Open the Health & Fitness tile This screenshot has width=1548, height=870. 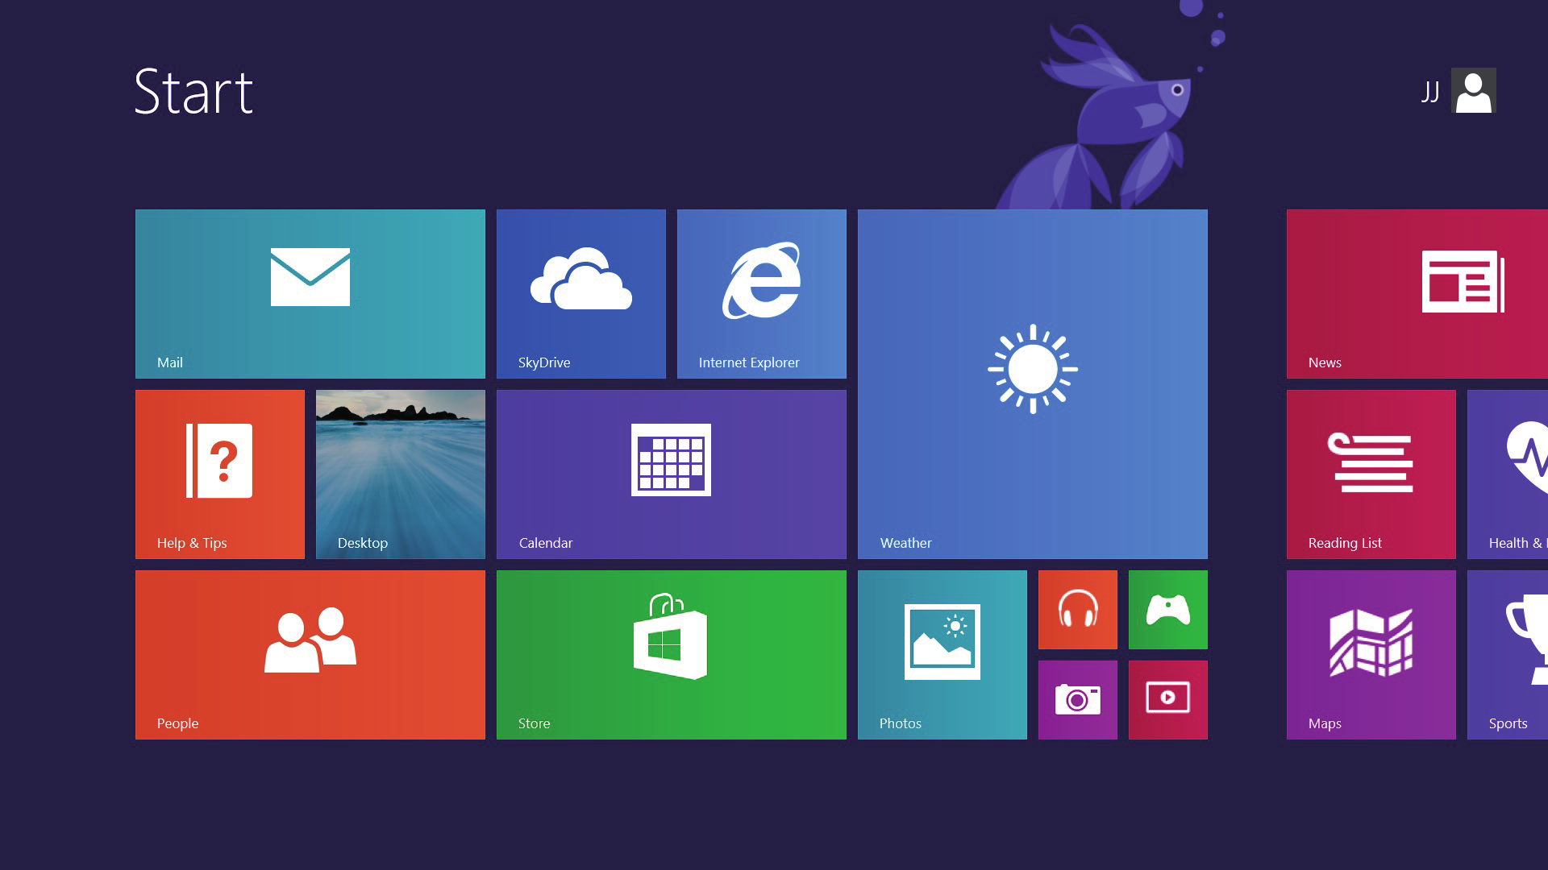pos(1508,474)
